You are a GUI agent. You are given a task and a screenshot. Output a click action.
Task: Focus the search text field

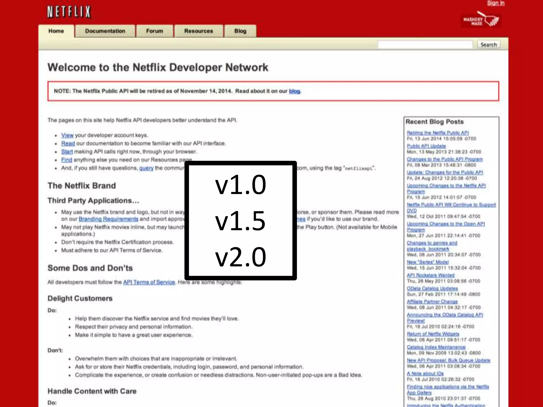coord(425,45)
